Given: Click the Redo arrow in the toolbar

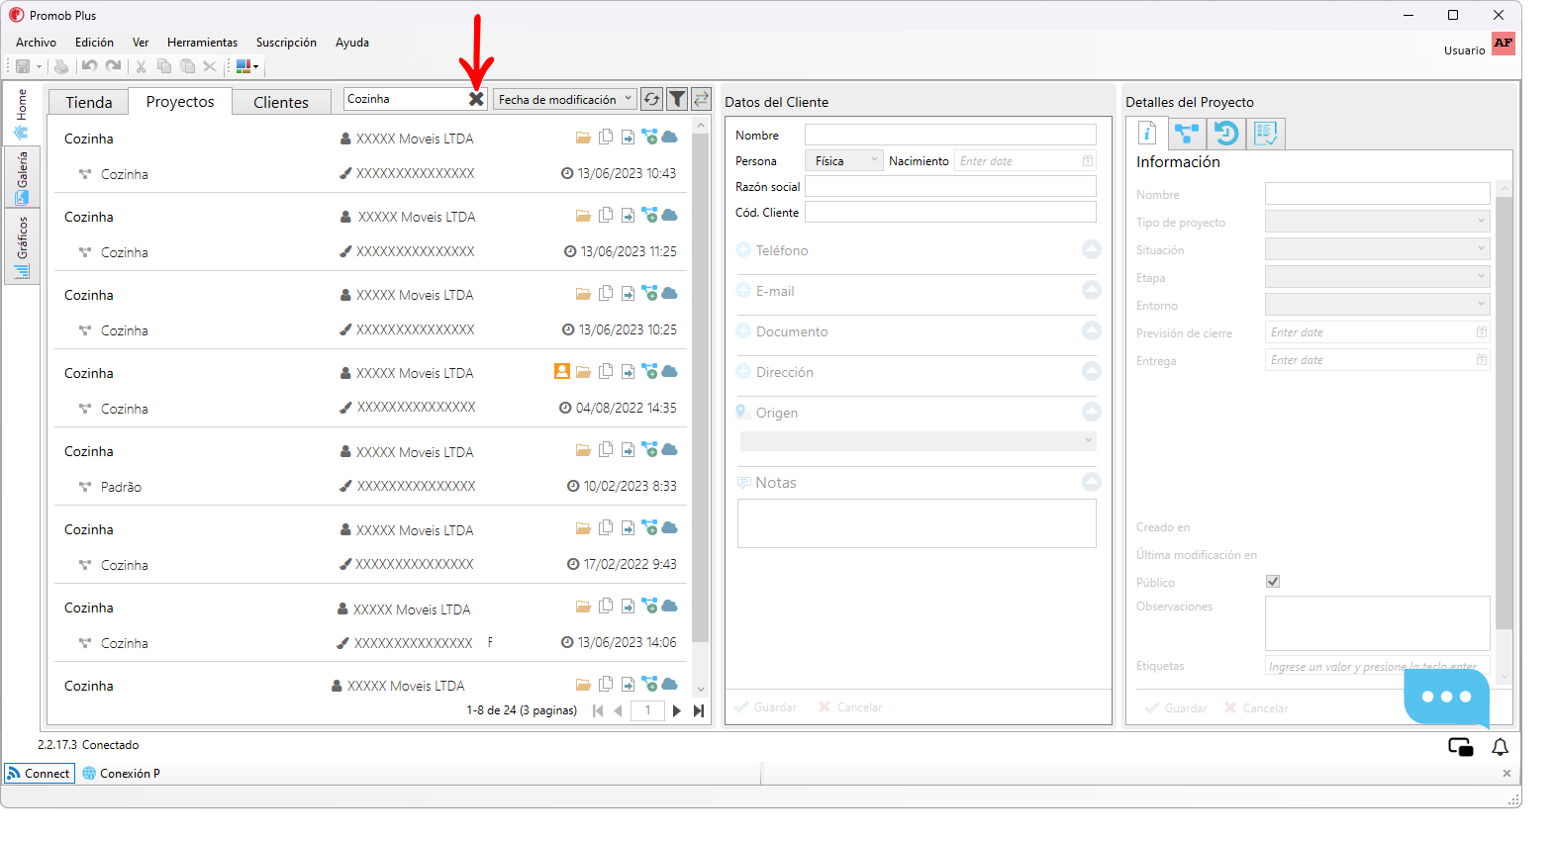Looking at the screenshot, I should pos(114,66).
